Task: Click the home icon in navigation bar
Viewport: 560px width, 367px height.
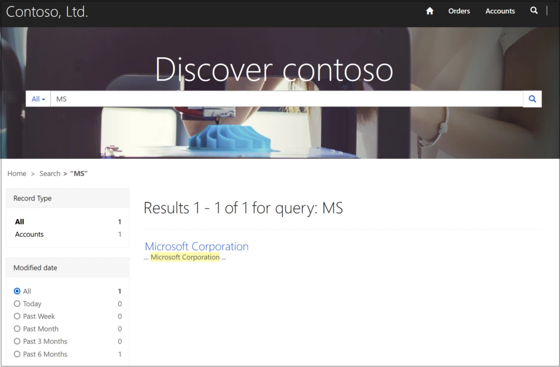Action: pos(429,11)
